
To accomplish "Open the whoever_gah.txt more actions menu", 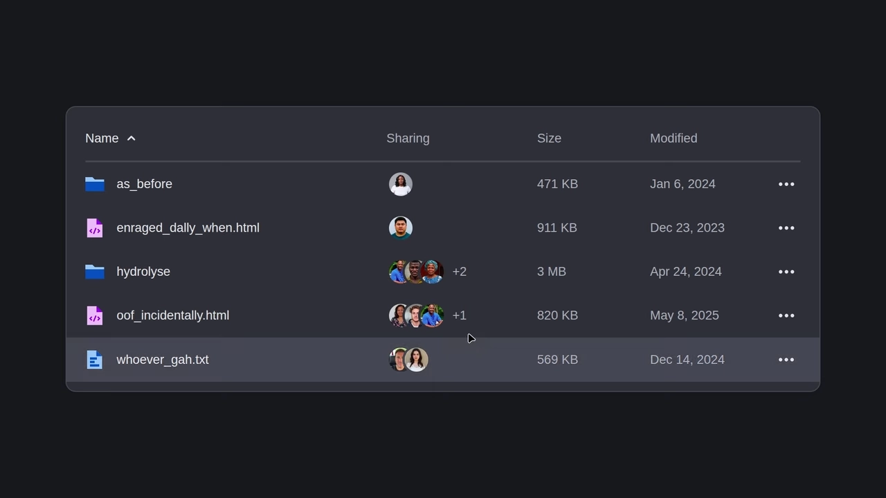I will (x=786, y=360).
